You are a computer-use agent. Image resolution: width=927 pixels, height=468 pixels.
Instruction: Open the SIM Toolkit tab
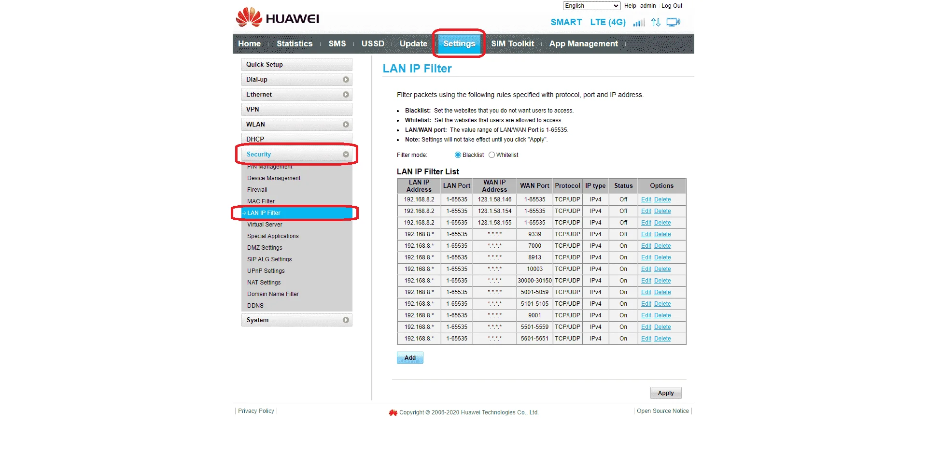pyautogui.click(x=513, y=44)
